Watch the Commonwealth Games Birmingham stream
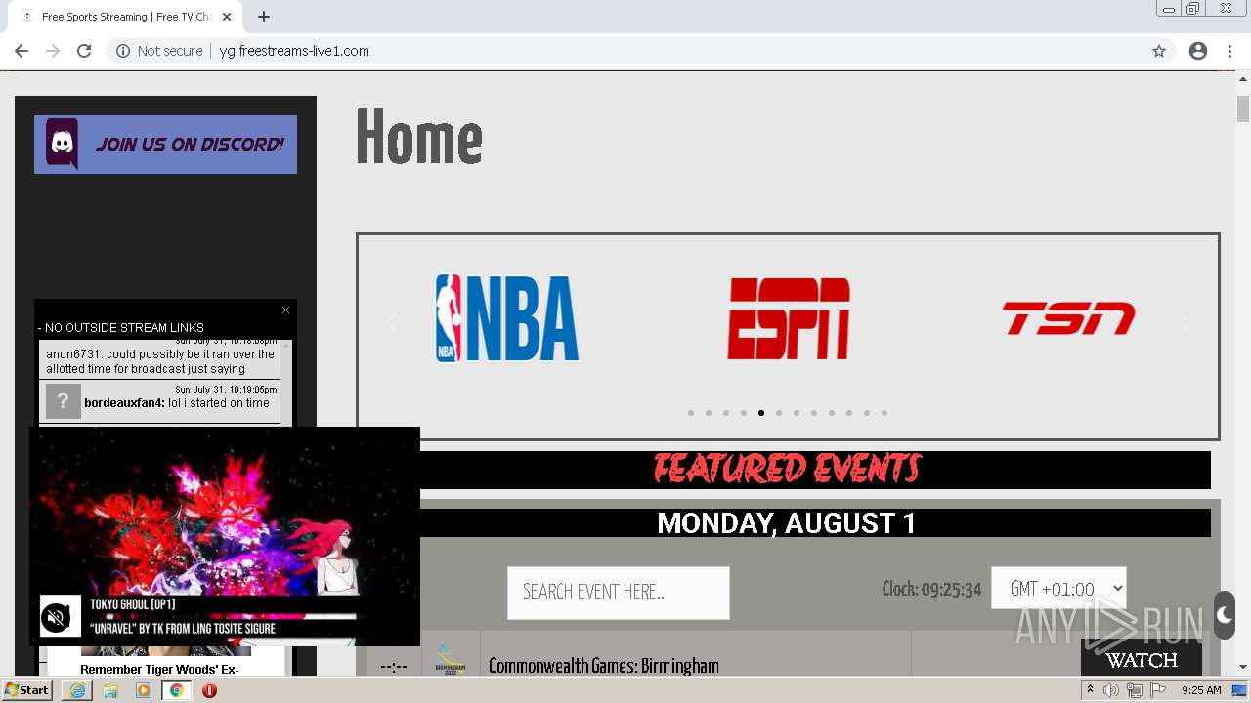Image resolution: width=1251 pixels, height=703 pixels. point(1142,660)
